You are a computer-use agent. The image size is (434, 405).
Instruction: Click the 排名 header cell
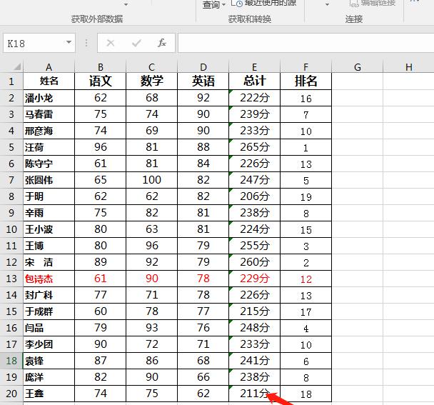[306, 81]
